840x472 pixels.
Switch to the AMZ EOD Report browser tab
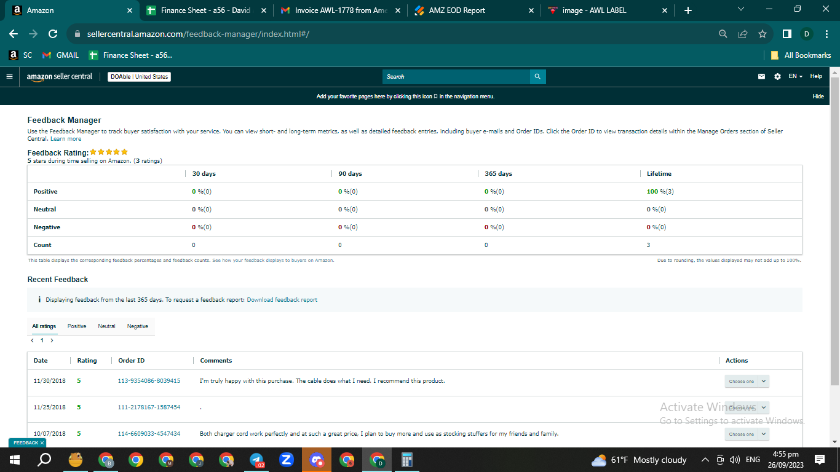coord(475,10)
